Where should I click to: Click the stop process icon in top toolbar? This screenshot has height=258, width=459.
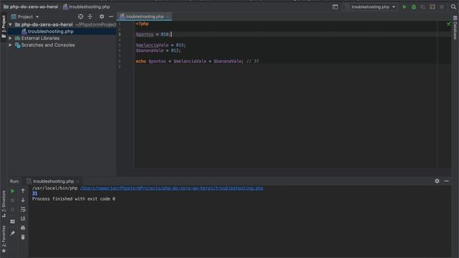click(x=442, y=6)
